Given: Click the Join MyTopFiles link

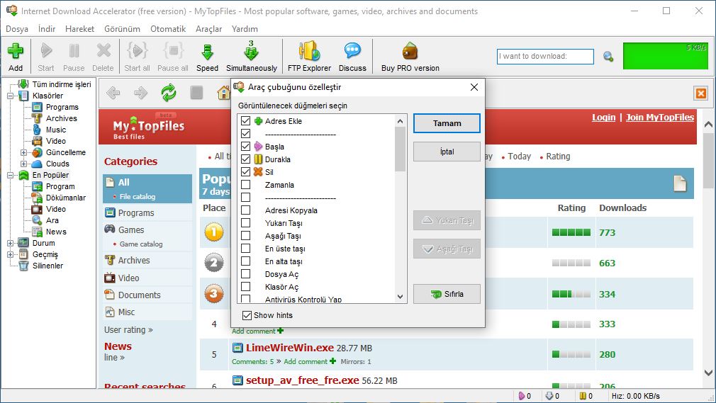Looking at the screenshot, I should click(660, 118).
